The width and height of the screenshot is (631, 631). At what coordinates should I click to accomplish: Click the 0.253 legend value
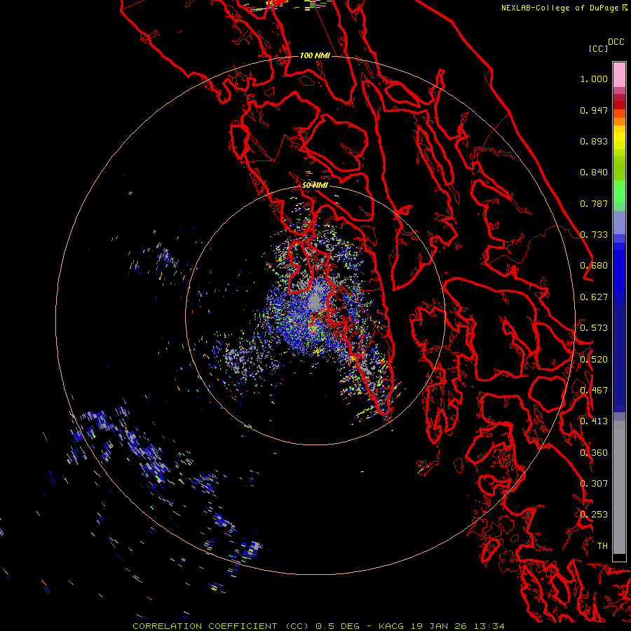(x=594, y=515)
